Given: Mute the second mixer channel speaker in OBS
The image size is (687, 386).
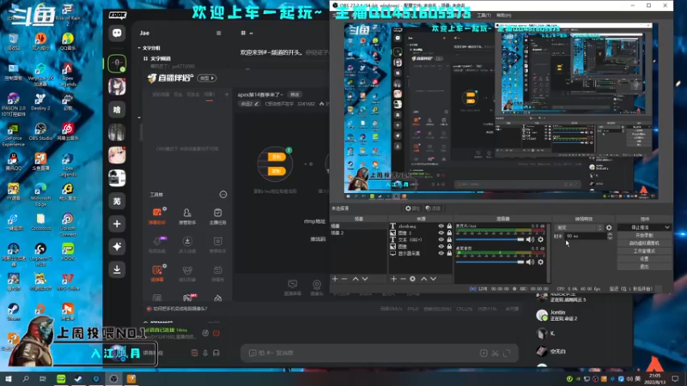Looking at the screenshot, I should click(530, 262).
